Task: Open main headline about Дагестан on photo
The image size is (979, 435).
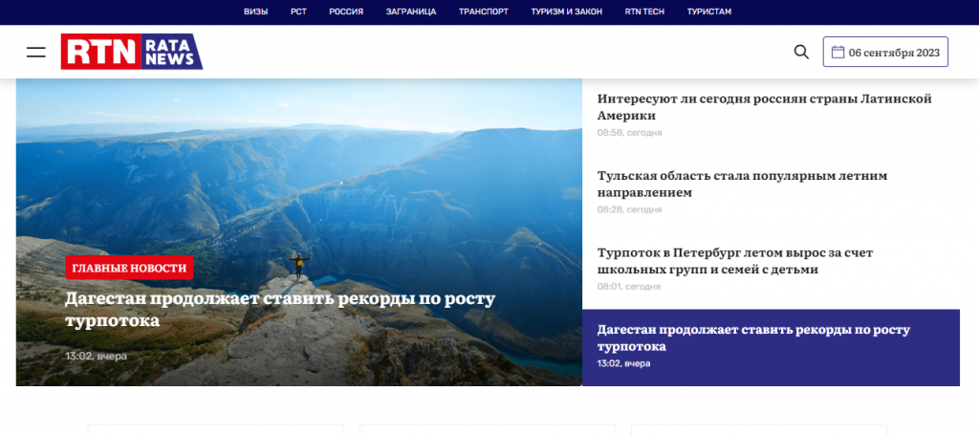Action: point(280,310)
